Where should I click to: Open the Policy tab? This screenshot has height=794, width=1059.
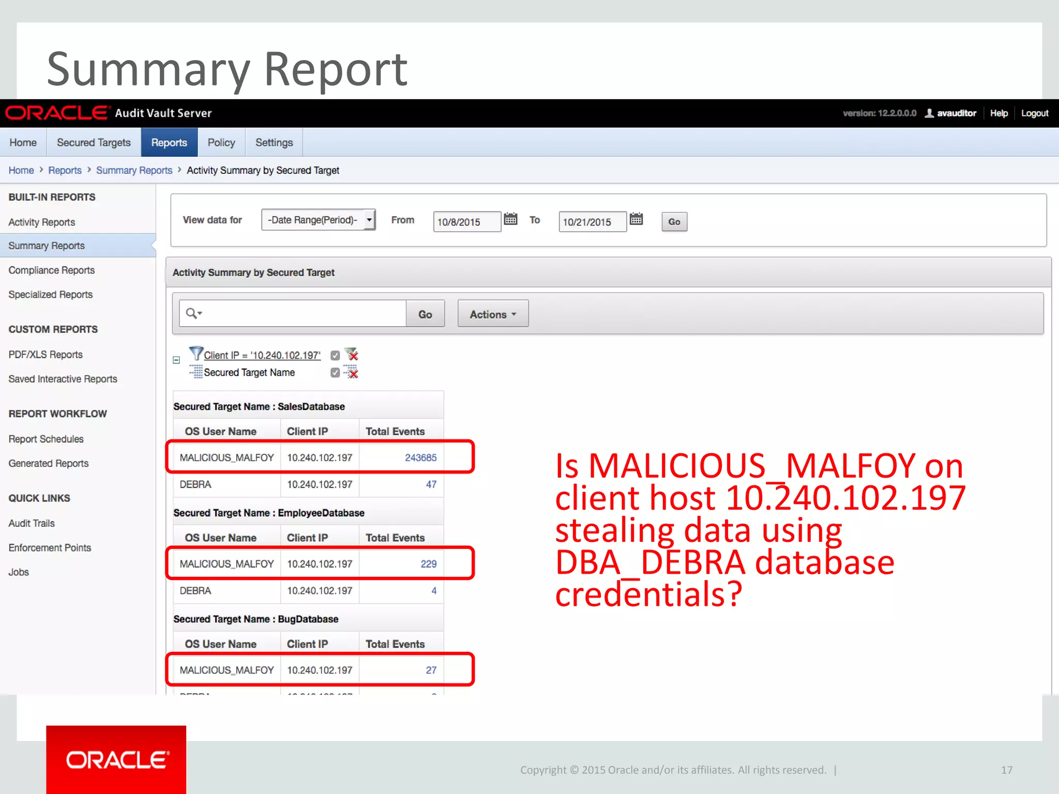[x=221, y=142]
